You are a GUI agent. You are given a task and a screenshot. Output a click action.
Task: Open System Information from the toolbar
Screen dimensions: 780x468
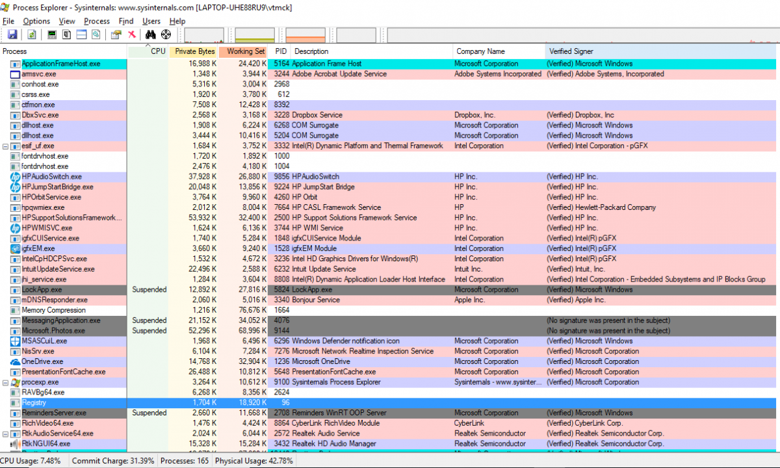[x=52, y=34]
